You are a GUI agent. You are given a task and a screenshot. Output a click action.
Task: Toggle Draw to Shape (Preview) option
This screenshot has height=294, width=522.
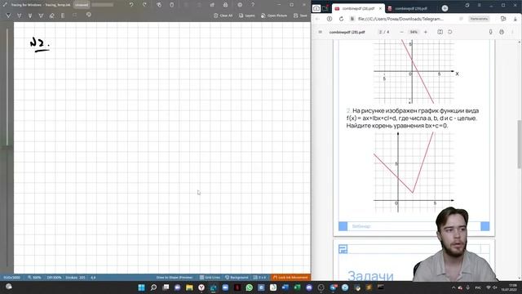point(175,278)
